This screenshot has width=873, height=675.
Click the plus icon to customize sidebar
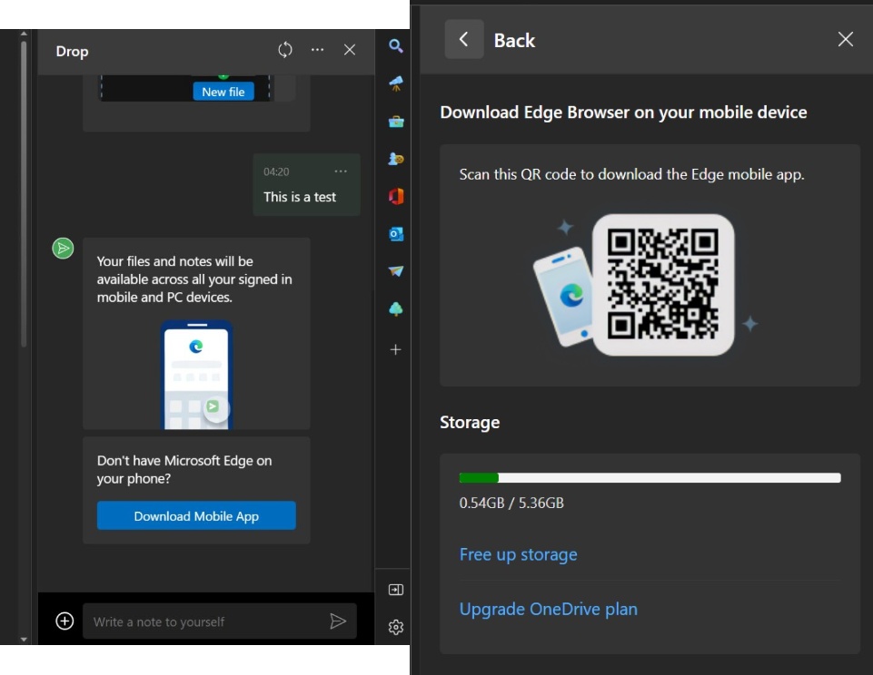pos(395,349)
